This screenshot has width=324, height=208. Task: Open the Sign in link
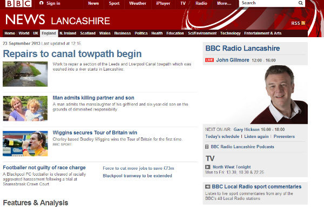pyautogui.click(x=53, y=3)
